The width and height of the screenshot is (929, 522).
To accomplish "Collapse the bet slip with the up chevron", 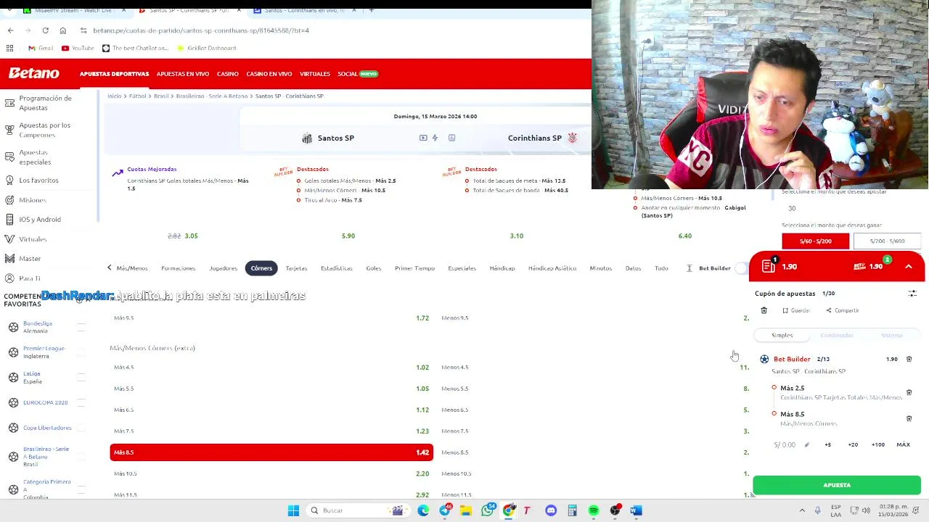I will (909, 267).
